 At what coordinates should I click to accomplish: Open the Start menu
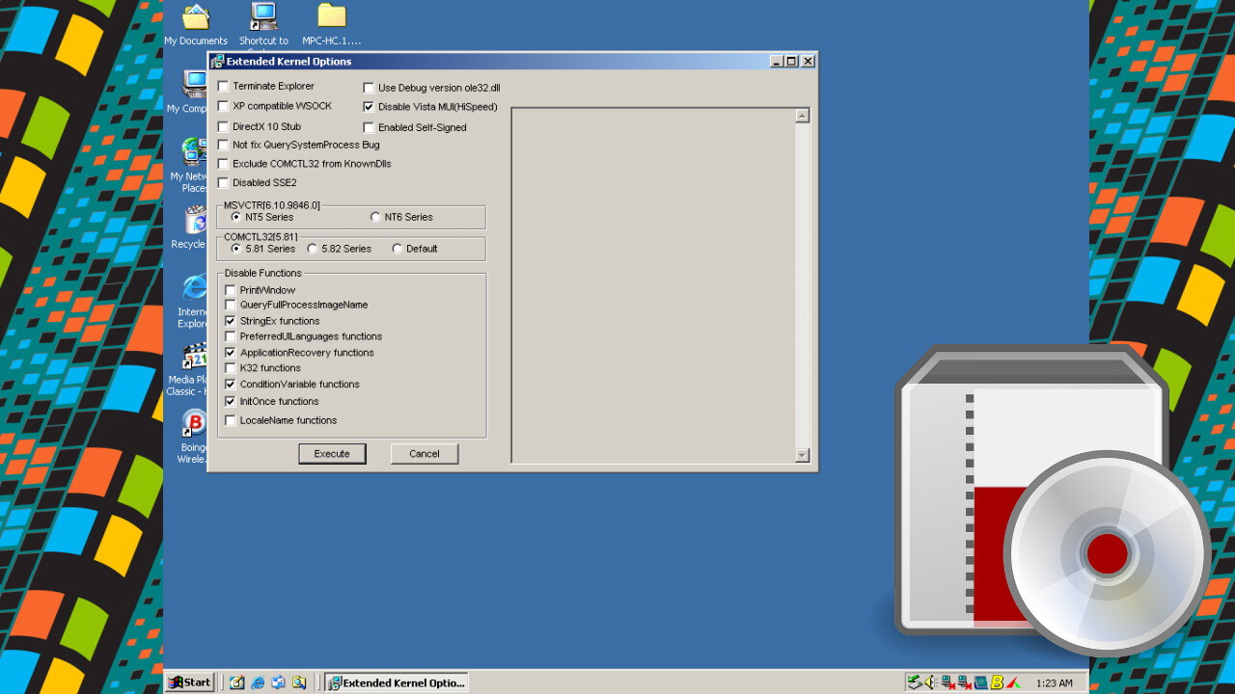pyautogui.click(x=189, y=681)
